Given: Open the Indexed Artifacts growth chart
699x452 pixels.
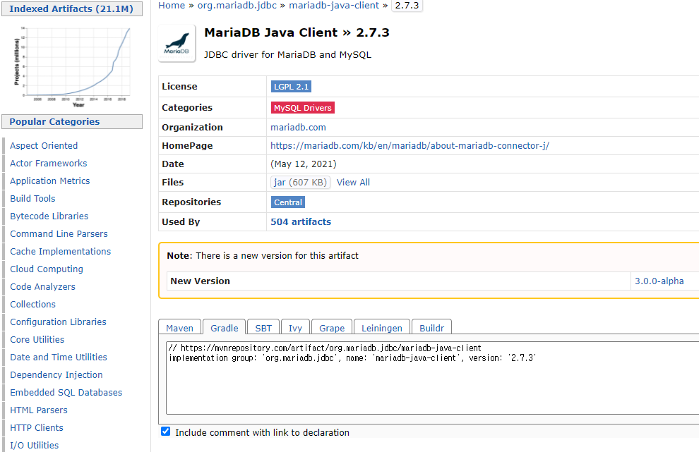Looking at the screenshot, I should (72, 66).
